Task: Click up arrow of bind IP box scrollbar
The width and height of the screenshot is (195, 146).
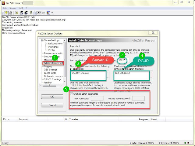Action: (x=108, y=73)
